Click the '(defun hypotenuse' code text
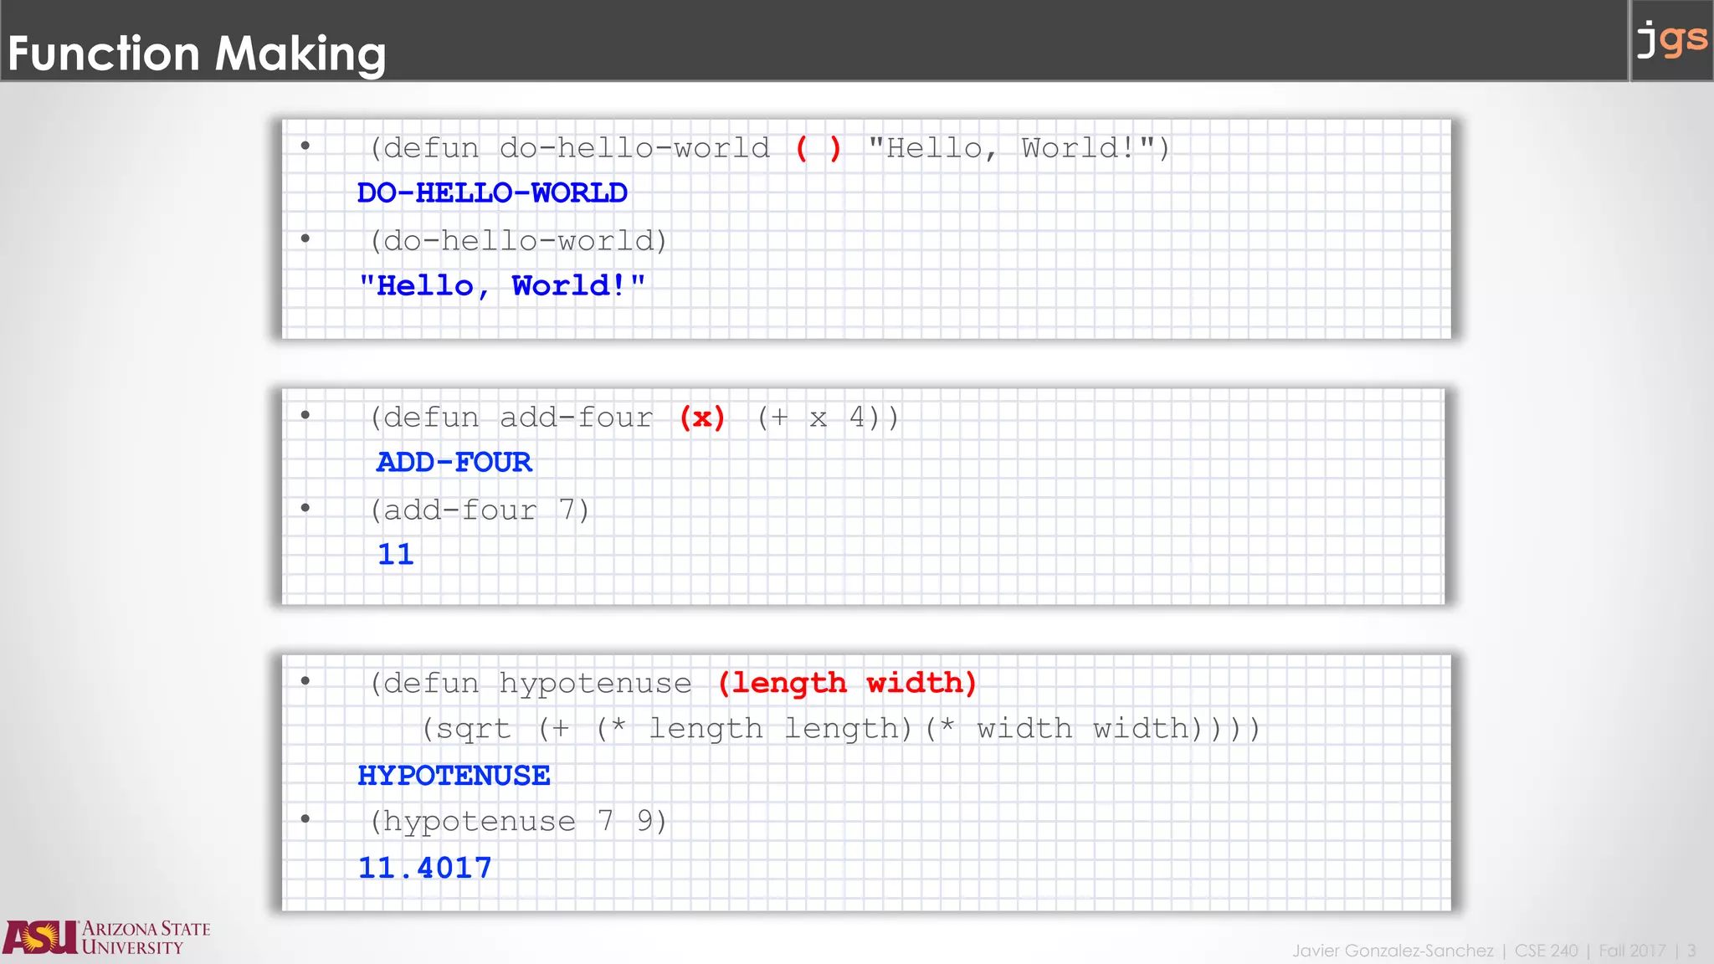This screenshot has width=1714, height=964. (x=531, y=684)
